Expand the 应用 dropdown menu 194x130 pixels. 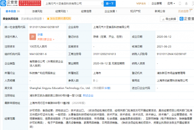pos(171,3)
